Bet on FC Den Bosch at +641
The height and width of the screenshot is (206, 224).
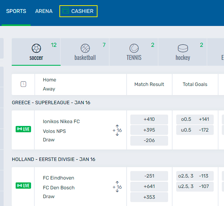[149, 186]
